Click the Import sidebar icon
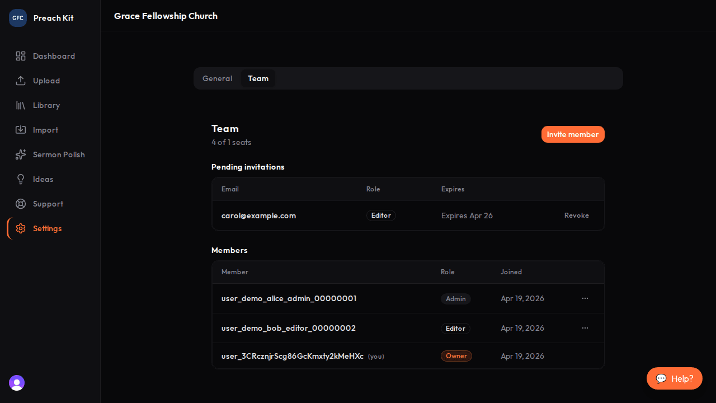Image resolution: width=716 pixels, height=403 pixels. pos(21,130)
